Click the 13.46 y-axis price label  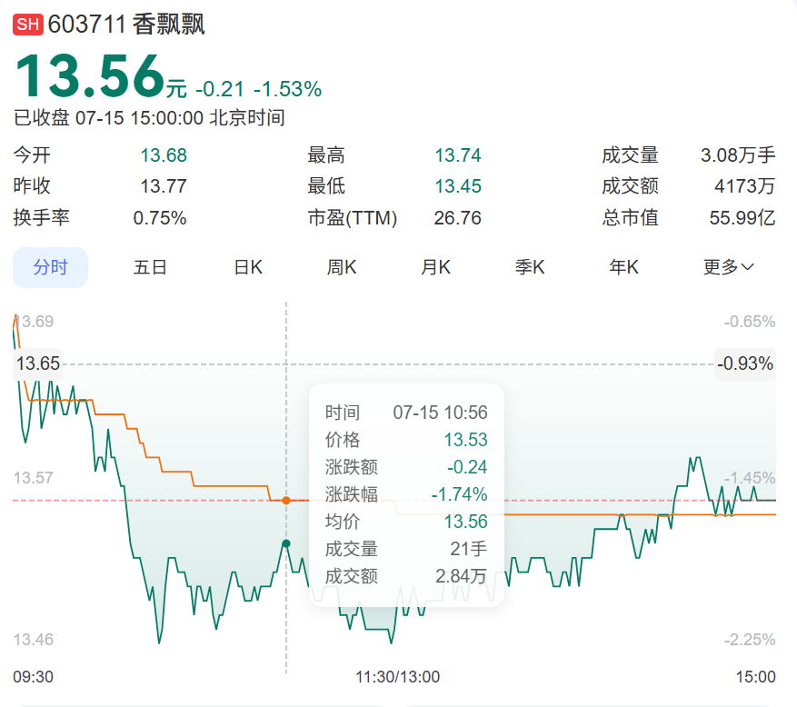tap(34, 640)
